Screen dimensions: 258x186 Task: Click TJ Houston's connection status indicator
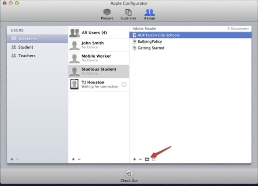pos(124,85)
